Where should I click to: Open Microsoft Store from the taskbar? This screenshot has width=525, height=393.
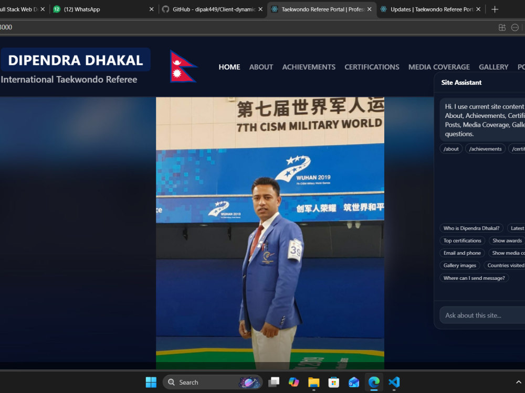tap(333, 382)
